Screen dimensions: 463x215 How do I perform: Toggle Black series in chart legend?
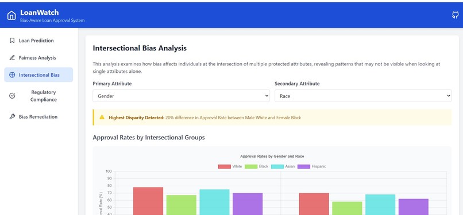coord(257,166)
